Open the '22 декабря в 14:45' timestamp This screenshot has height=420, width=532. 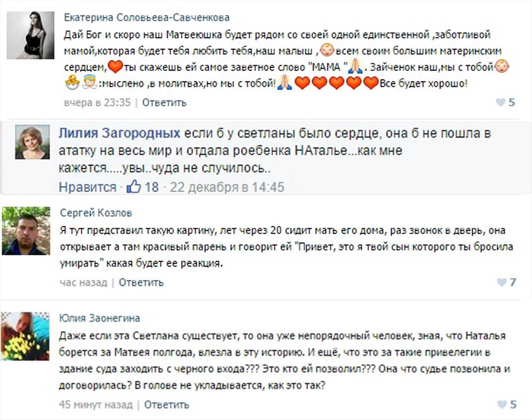227,187
